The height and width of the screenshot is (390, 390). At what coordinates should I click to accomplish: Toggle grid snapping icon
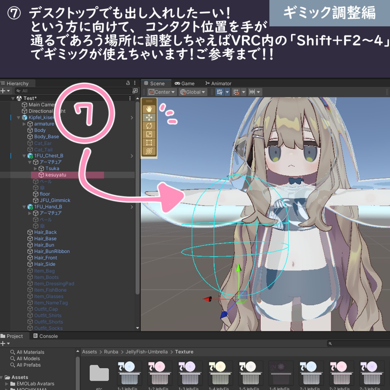236,92
